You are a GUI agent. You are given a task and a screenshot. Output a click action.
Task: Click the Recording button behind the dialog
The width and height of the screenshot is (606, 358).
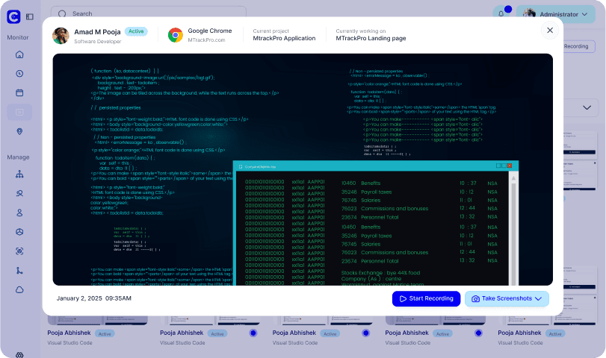click(578, 46)
